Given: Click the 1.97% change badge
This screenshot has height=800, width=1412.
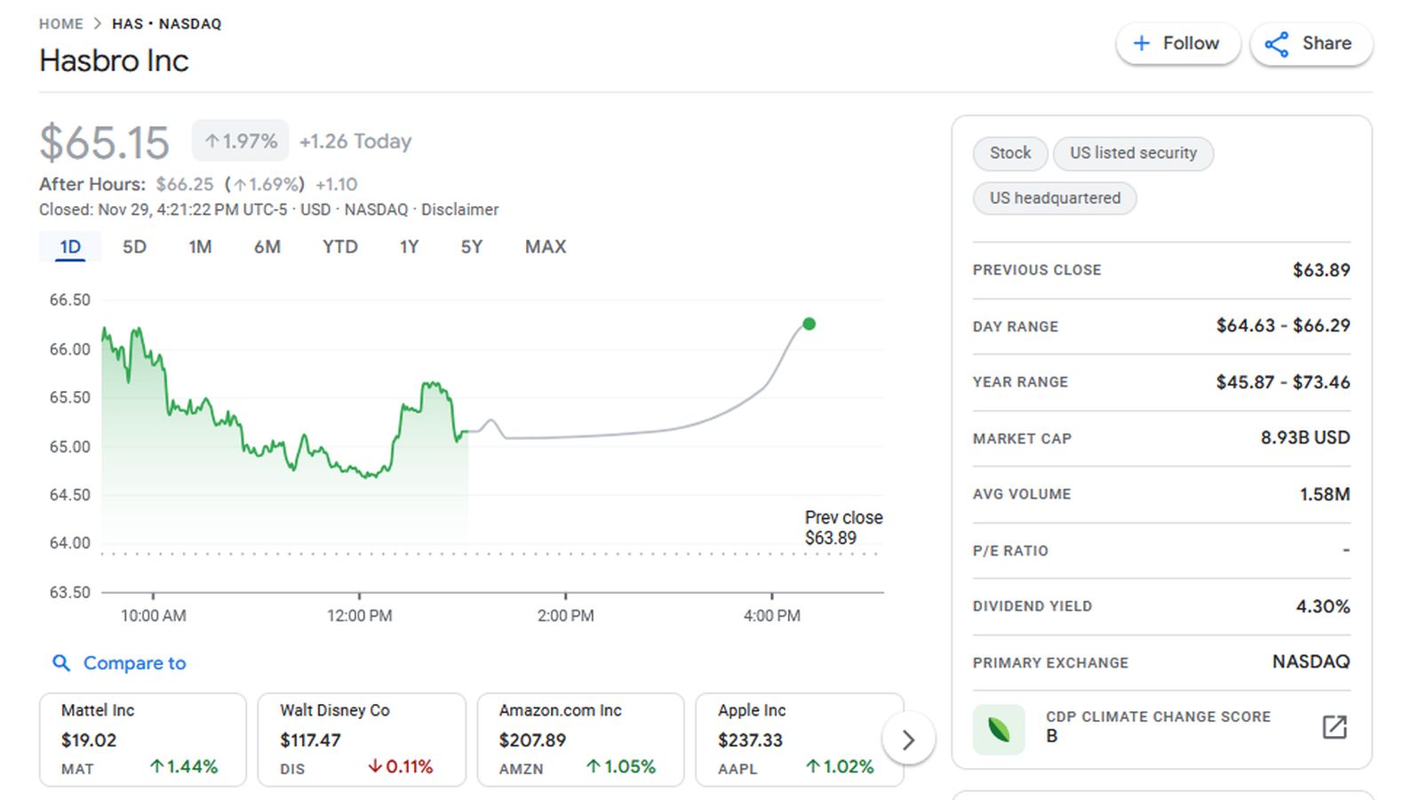Looking at the screenshot, I should [241, 141].
